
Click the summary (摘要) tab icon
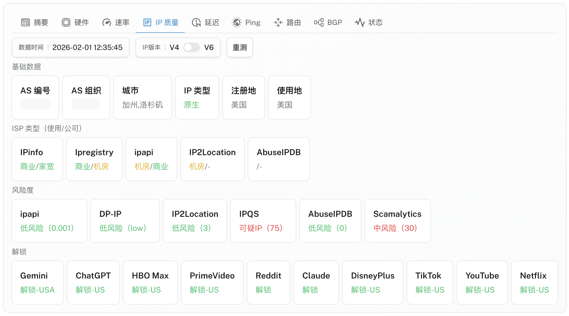(26, 22)
